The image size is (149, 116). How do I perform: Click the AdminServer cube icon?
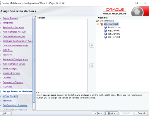click(105, 27)
